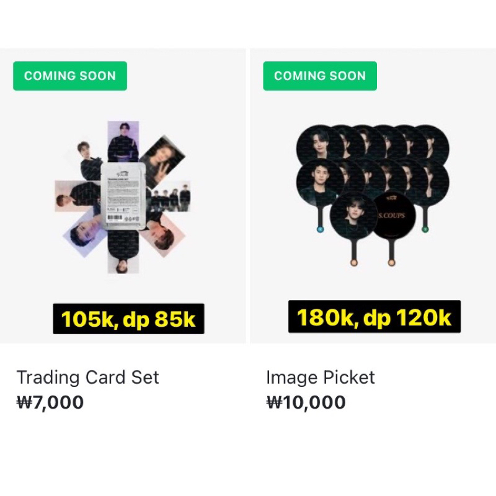Select the Image Picket product thumbnail

click(x=372, y=192)
